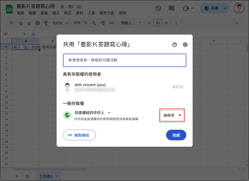
Task: Show the all sheets list
Action: [x=27, y=176]
